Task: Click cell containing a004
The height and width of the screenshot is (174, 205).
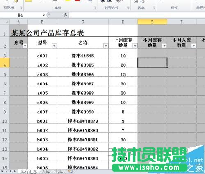Action: [x=42, y=81]
